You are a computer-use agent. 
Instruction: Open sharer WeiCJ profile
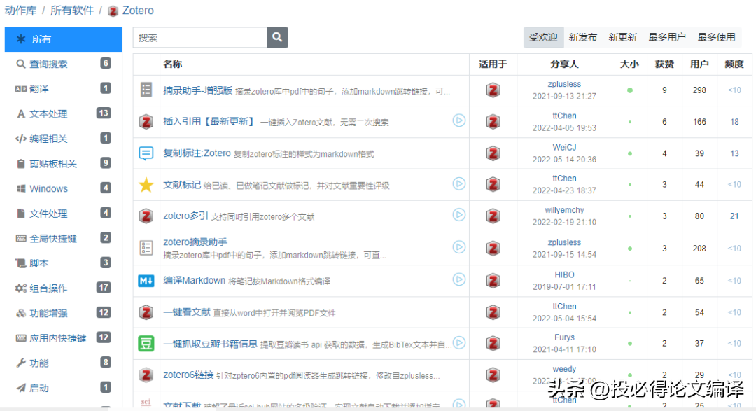tap(564, 147)
